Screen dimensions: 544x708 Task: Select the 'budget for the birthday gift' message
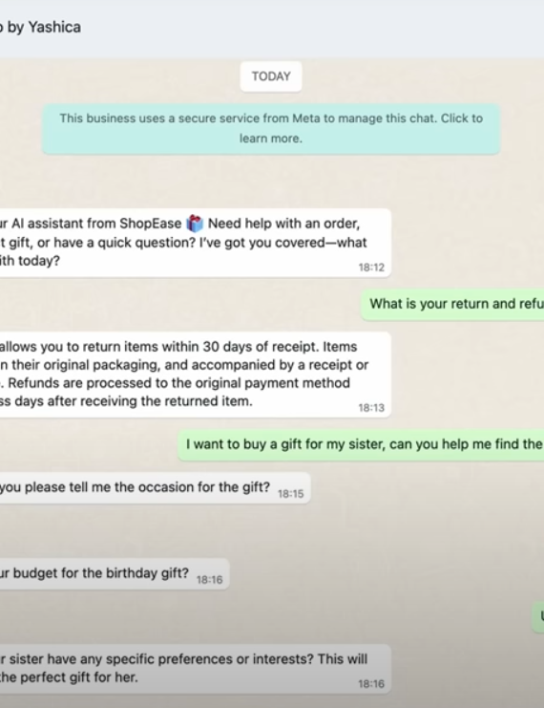tap(115, 574)
